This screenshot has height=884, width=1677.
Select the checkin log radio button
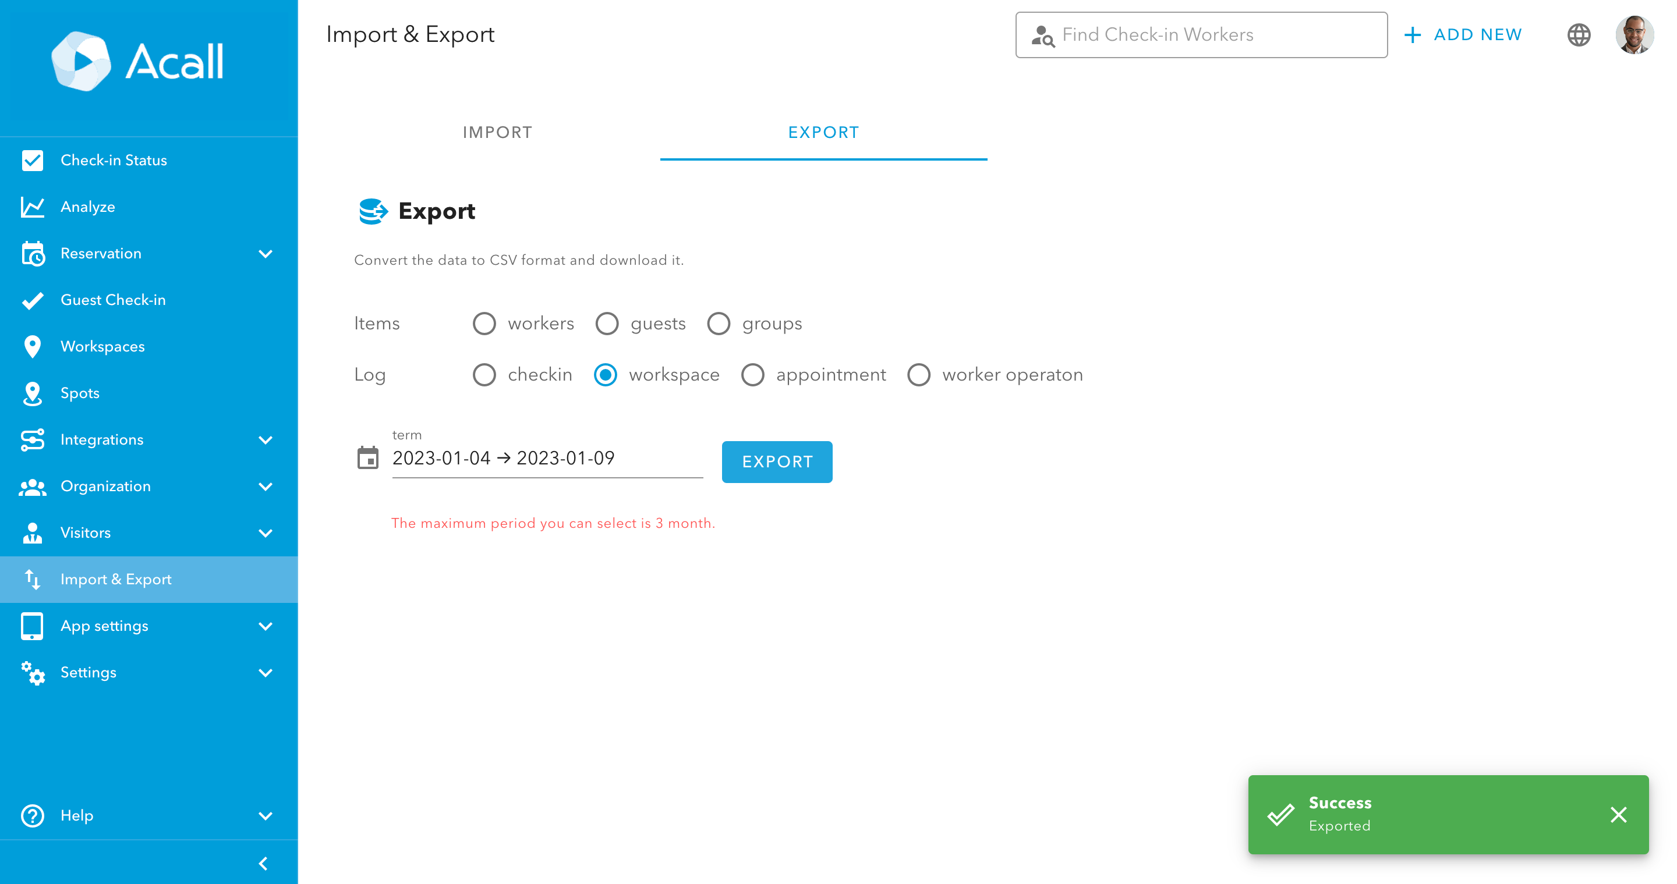(x=484, y=375)
